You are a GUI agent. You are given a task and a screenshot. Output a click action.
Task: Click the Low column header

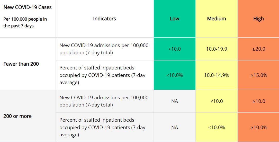click(x=174, y=19)
